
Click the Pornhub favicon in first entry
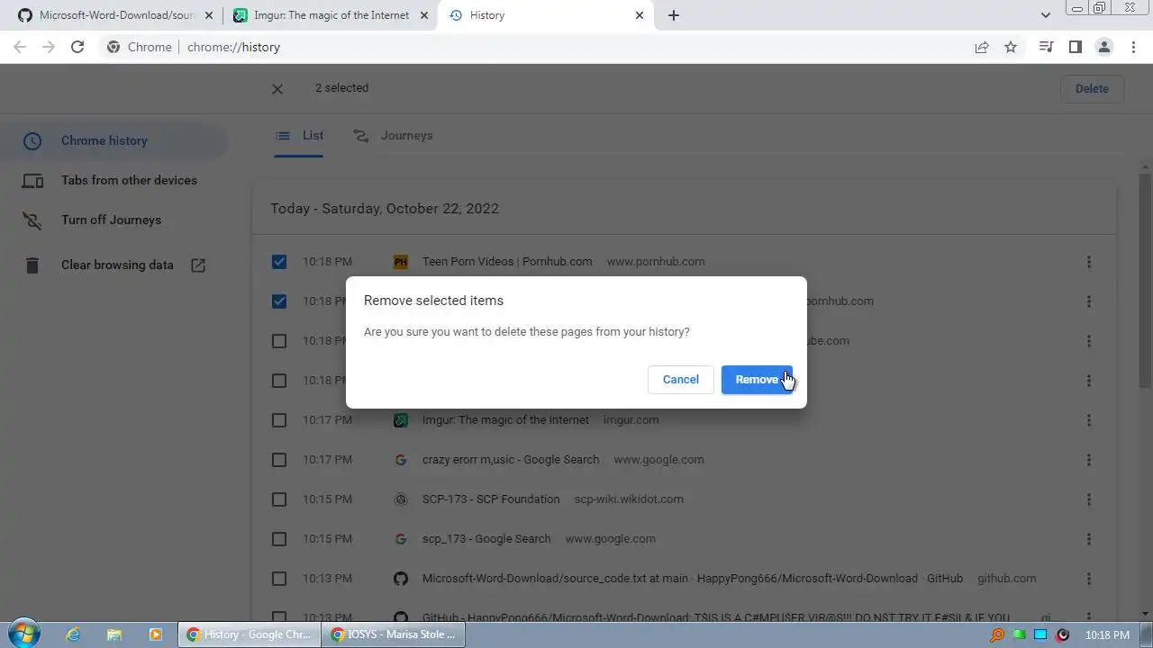[401, 262]
